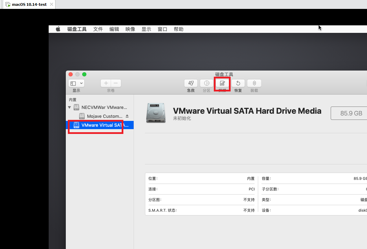Open the Apple menu

58,29
